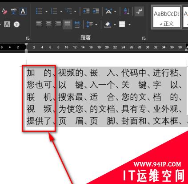Align the paragraph to the right
The height and width of the screenshot is (184, 188).
[58, 25]
